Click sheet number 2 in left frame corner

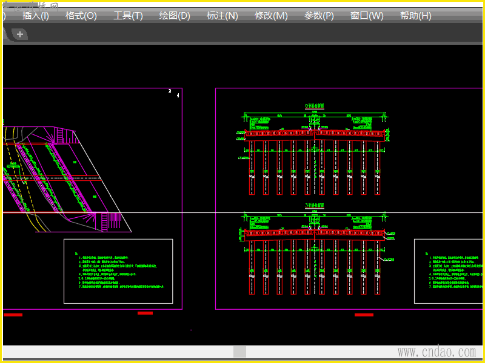click(x=170, y=91)
